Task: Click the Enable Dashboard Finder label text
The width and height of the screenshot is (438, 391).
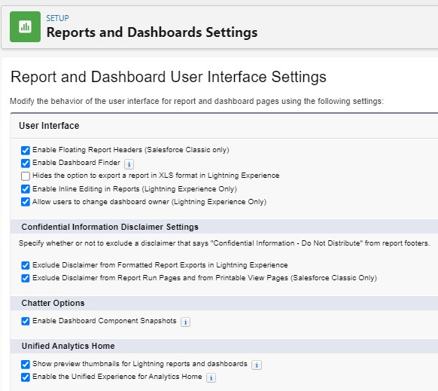Action: point(76,163)
